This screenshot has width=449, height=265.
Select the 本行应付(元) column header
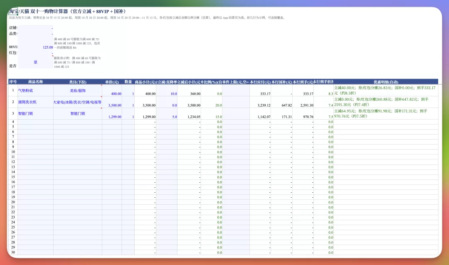260,82
